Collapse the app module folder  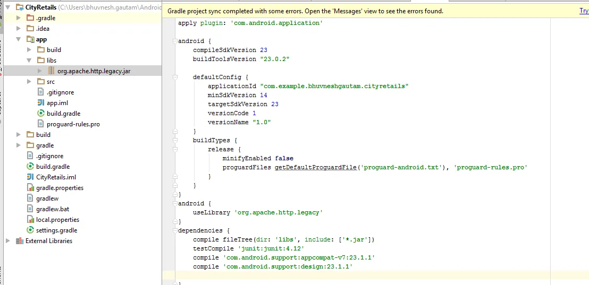[x=19, y=39]
